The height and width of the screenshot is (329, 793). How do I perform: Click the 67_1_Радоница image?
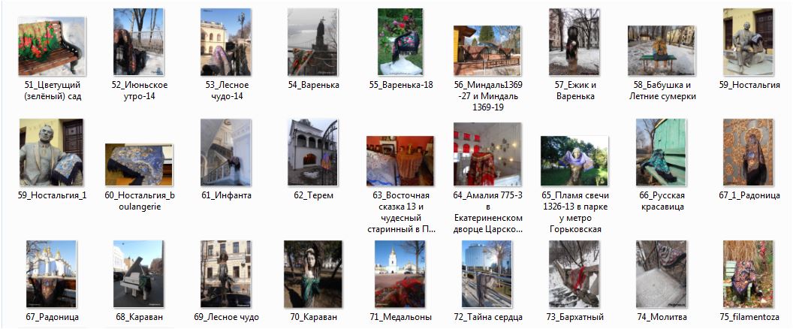pos(748,152)
